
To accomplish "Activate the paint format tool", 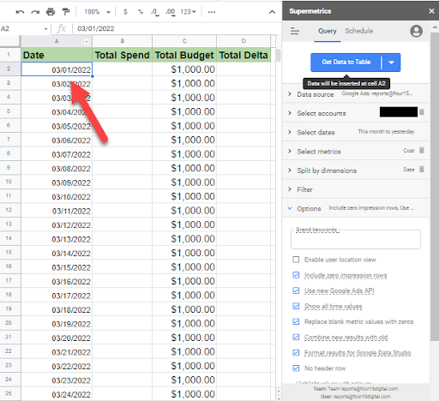I will tap(66, 12).
